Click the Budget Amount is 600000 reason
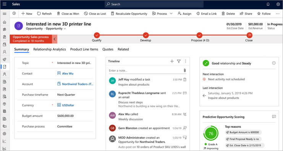This screenshot has height=151, width=283. (x=243, y=132)
